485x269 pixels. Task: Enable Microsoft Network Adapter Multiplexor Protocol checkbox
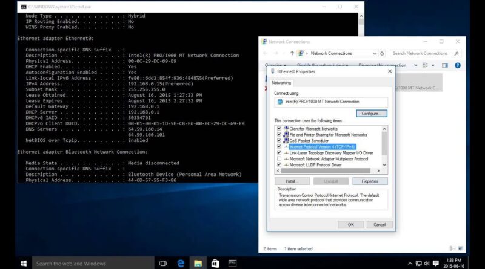tap(279, 159)
